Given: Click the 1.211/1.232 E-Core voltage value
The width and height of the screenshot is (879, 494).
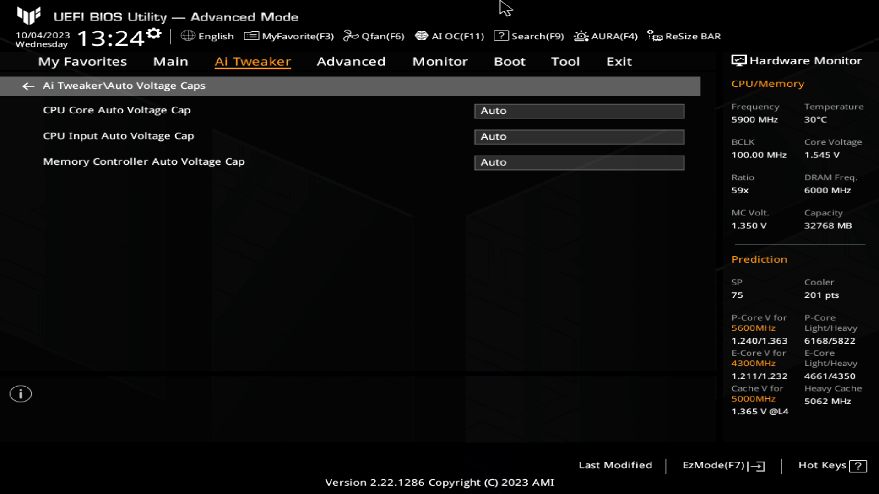Looking at the screenshot, I should 759,376.
